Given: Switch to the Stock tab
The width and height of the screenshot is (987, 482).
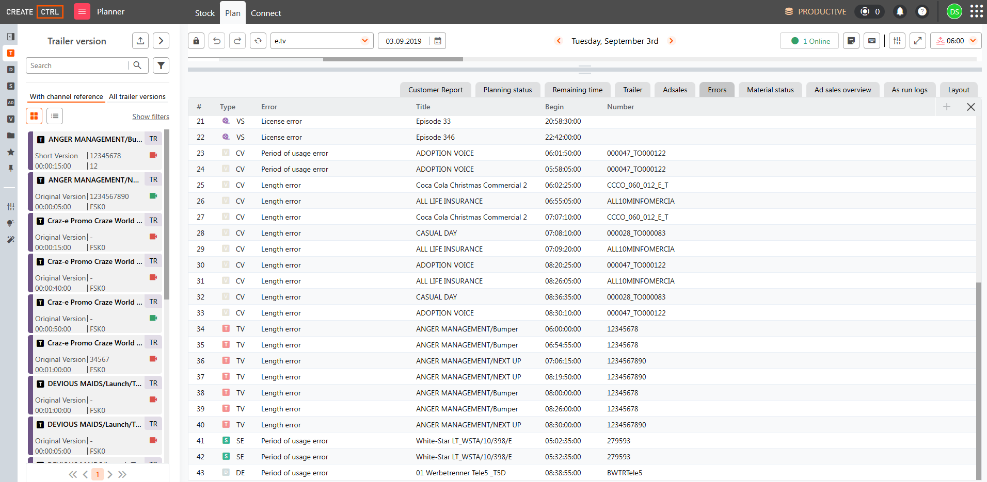Looking at the screenshot, I should (x=205, y=13).
